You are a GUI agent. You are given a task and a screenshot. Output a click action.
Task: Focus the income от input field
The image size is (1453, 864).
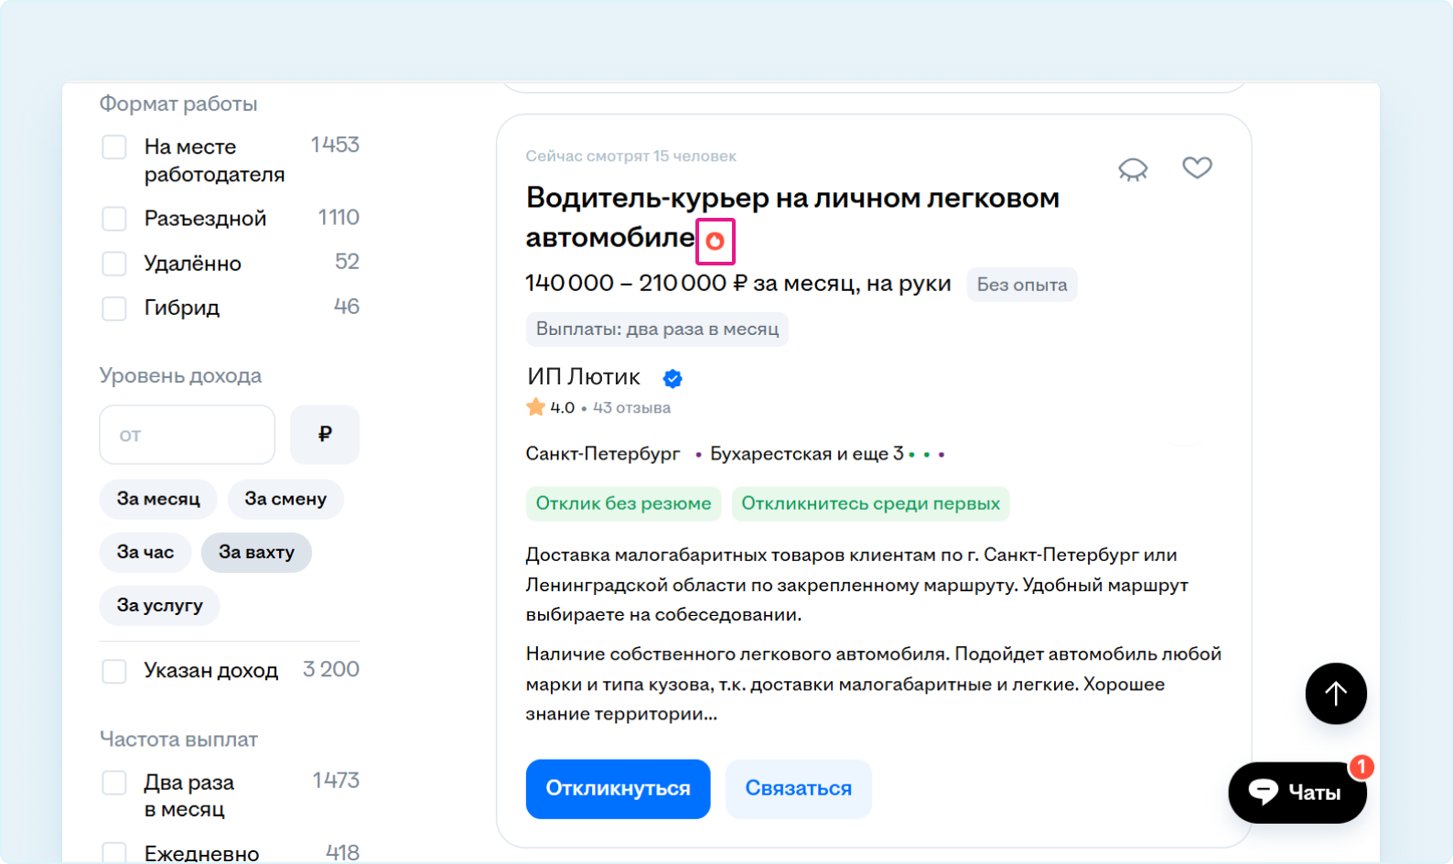(x=187, y=435)
